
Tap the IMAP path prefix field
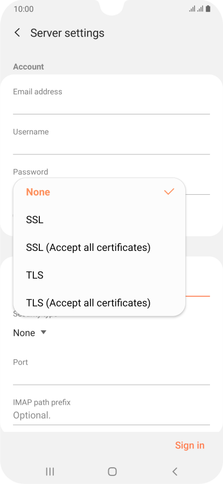coord(111,412)
